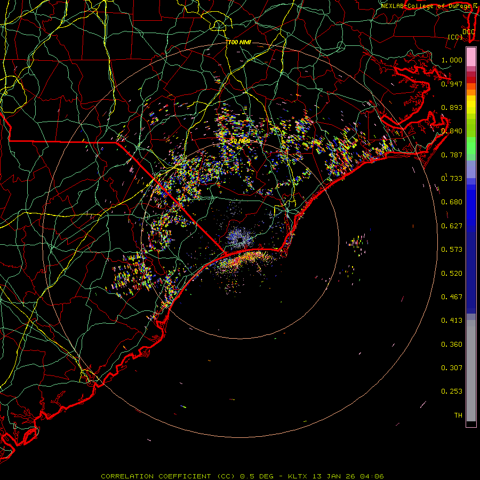480x480 pixels.
Task: Select the 0.733 legend value
Action: (452, 179)
